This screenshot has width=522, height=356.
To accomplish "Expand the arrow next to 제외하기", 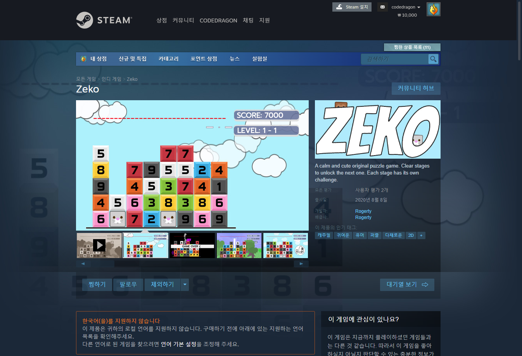I will [185, 284].
